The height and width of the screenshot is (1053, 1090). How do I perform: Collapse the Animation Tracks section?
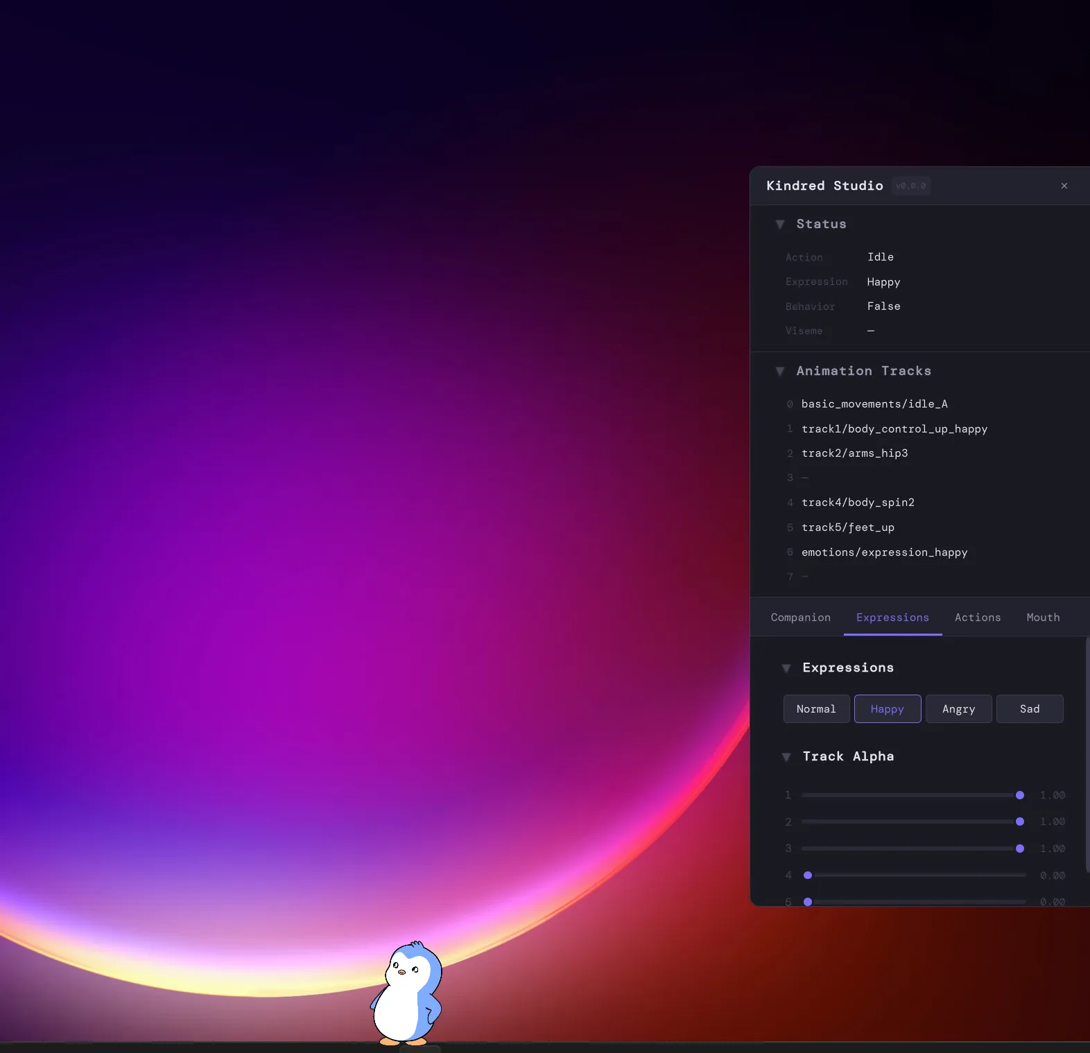[780, 372]
